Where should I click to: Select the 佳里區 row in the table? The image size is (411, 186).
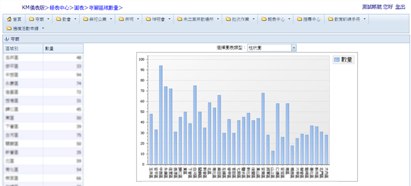click(43, 92)
